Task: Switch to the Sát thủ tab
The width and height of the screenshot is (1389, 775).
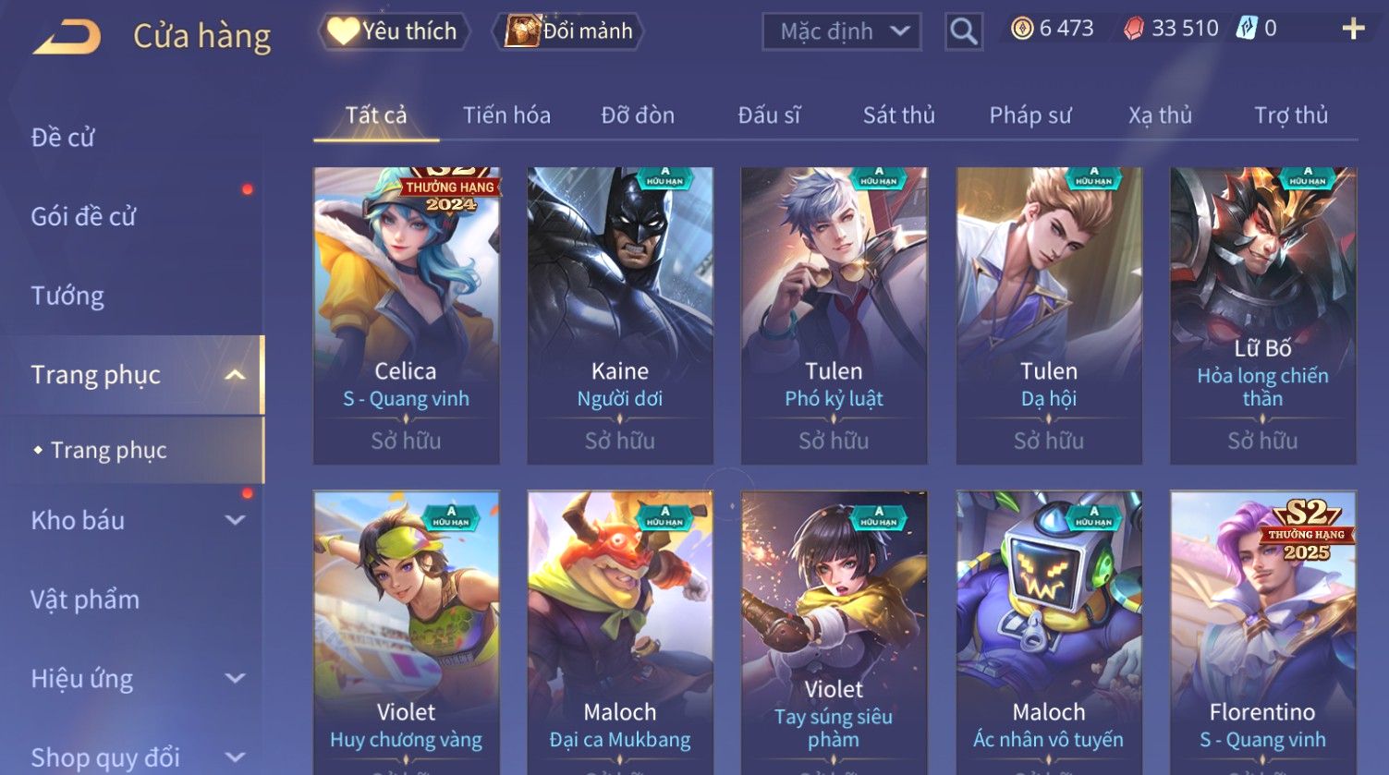Action: (899, 115)
